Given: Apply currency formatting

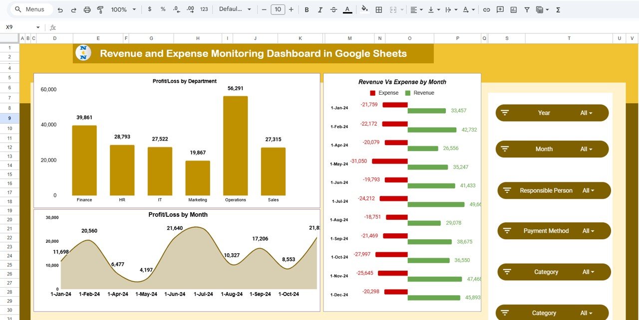Looking at the screenshot, I should pyautogui.click(x=150, y=9).
